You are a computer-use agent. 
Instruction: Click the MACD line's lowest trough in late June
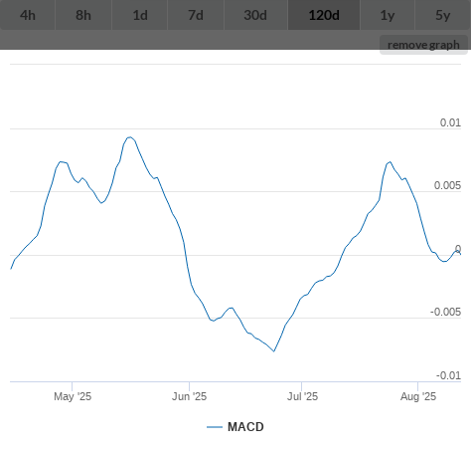(x=274, y=351)
